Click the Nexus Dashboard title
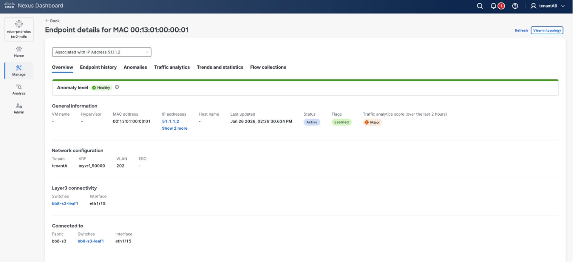The width and height of the screenshot is (573, 262). tap(40, 5)
